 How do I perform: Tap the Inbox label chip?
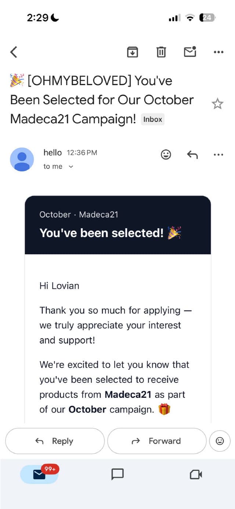(153, 119)
